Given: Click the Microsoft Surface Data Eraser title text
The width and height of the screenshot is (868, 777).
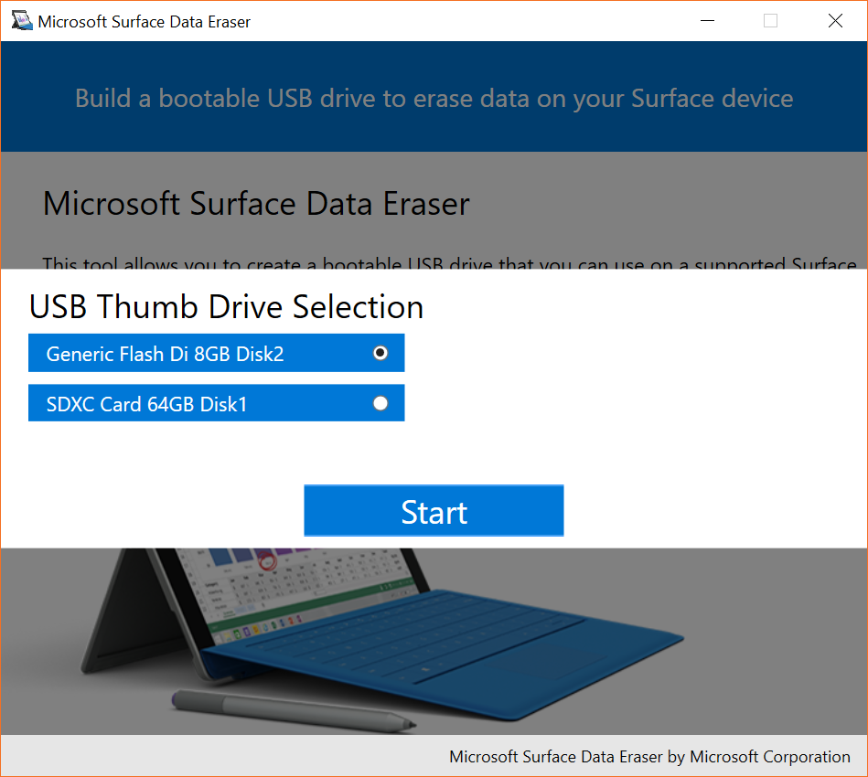Looking at the screenshot, I should [255, 203].
